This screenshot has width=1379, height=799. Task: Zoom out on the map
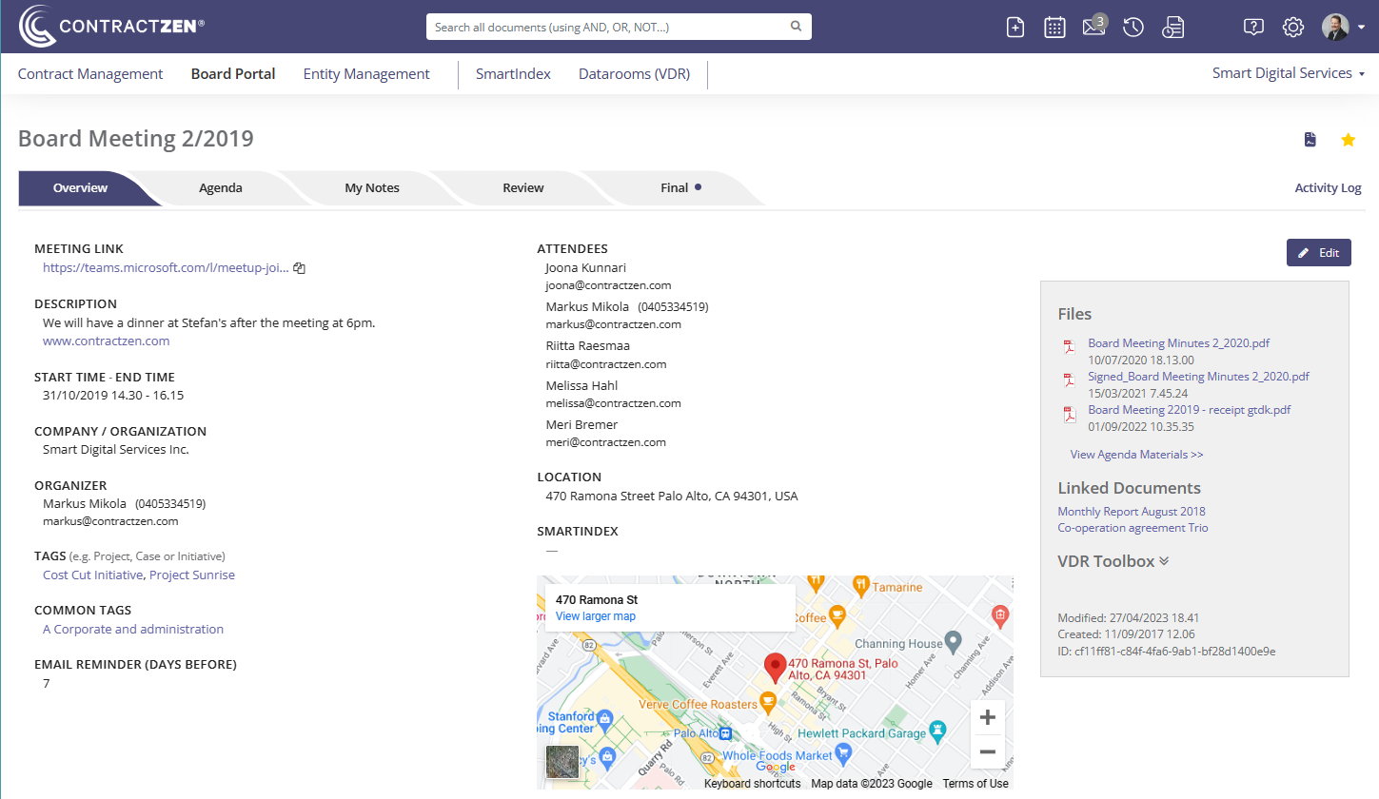tap(987, 751)
